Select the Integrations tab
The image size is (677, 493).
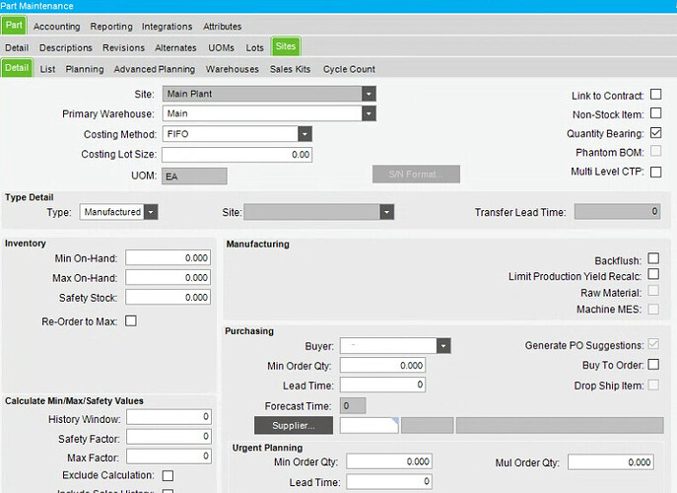(167, 27)
